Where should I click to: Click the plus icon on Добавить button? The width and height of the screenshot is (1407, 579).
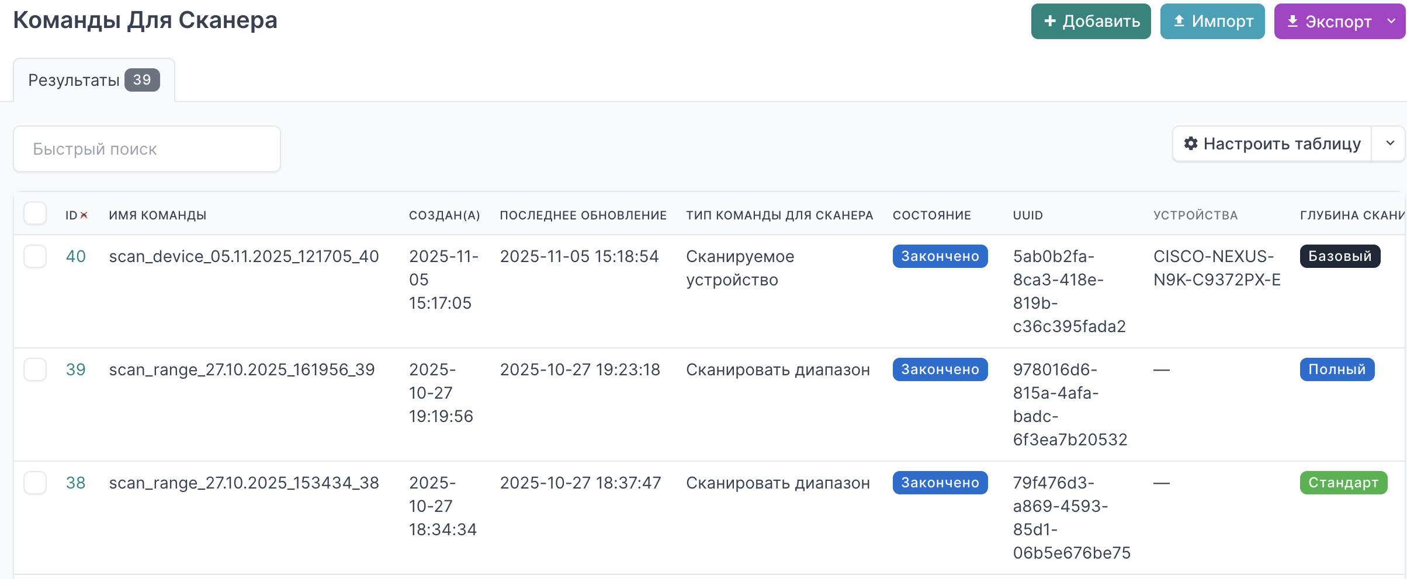(1049, 22)
